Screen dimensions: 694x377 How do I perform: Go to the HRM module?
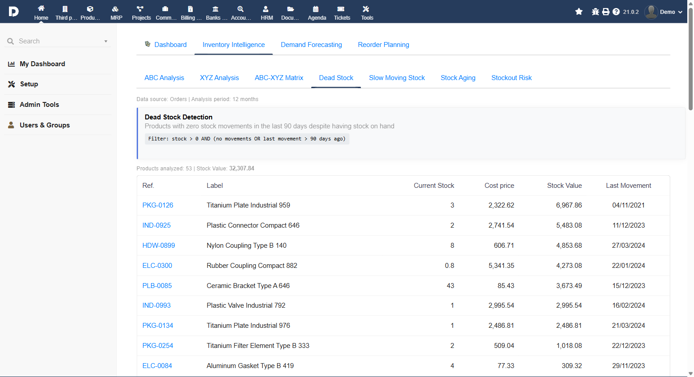tap(267, 12)
